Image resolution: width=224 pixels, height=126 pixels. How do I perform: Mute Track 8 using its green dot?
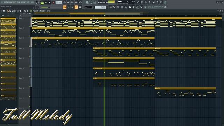click(29, 96)
